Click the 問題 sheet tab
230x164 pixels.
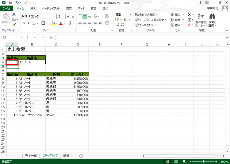(66, 156)
